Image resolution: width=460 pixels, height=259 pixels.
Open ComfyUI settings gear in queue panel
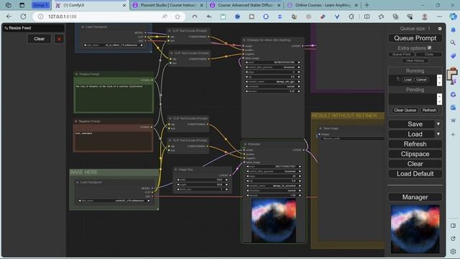point(439,29)
